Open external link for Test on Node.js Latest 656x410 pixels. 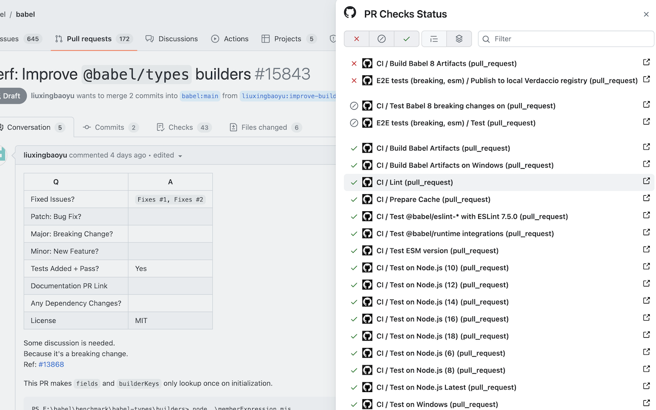[x=646, y=386]
